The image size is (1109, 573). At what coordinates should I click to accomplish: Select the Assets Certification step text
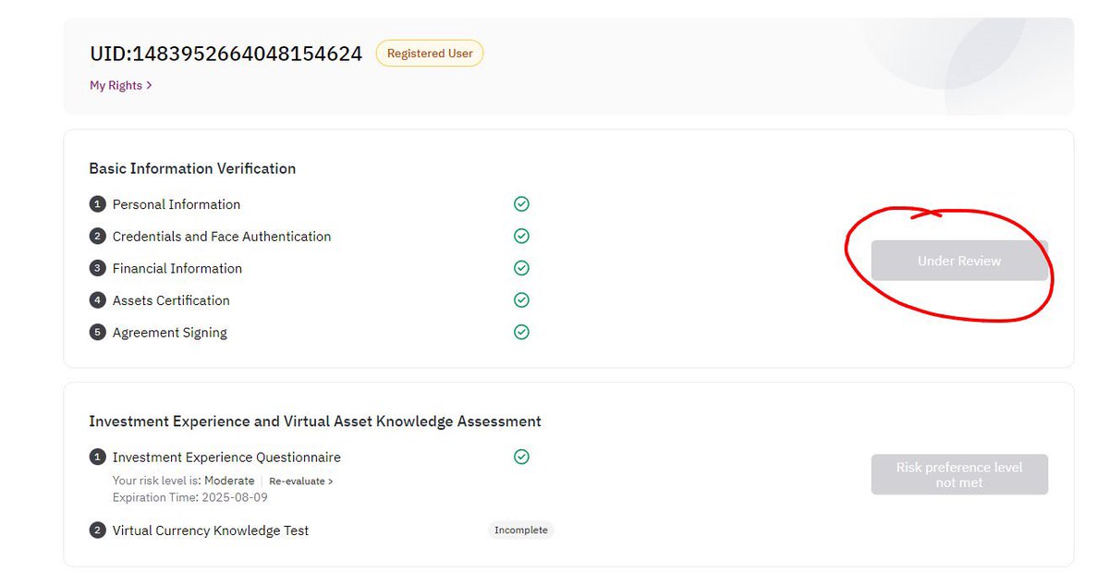tap(171, 300)
